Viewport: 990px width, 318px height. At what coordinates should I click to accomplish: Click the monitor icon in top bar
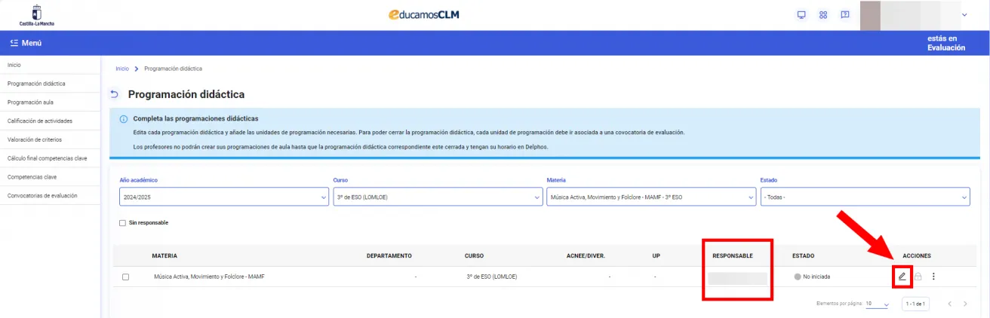click(802, 15)
